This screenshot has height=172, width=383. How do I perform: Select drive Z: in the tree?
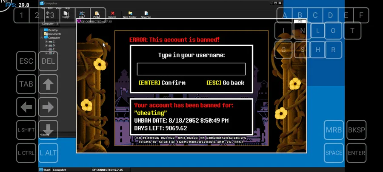click(x=52, y=53)
